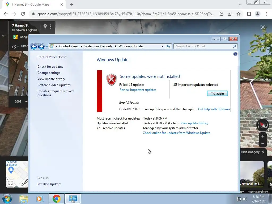
Task: Click volume speaker icon in system tray
Action: (245, 199)
